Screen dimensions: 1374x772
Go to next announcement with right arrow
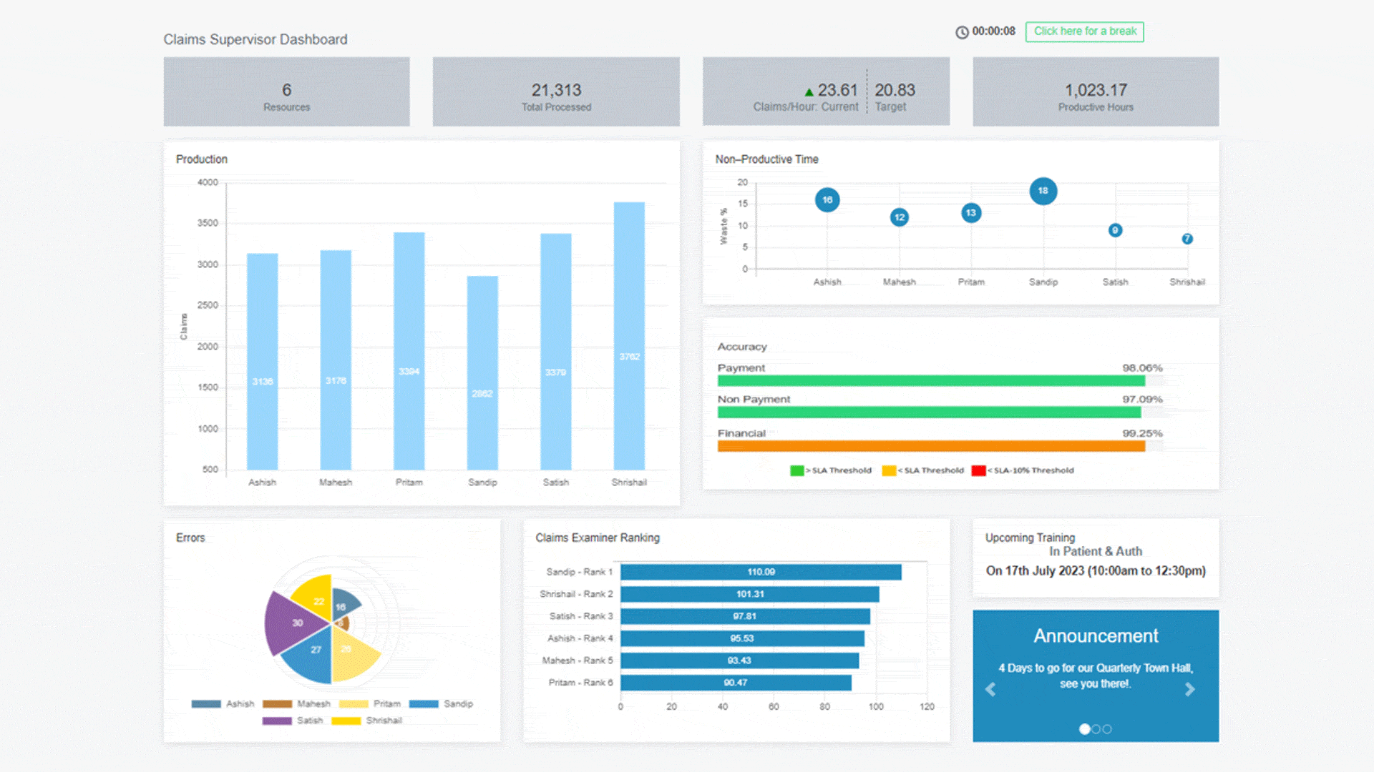[x=1189, y=689]
